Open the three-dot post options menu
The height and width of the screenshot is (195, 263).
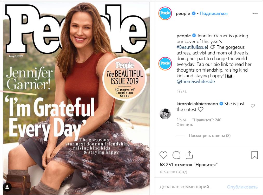coord(255,13)
